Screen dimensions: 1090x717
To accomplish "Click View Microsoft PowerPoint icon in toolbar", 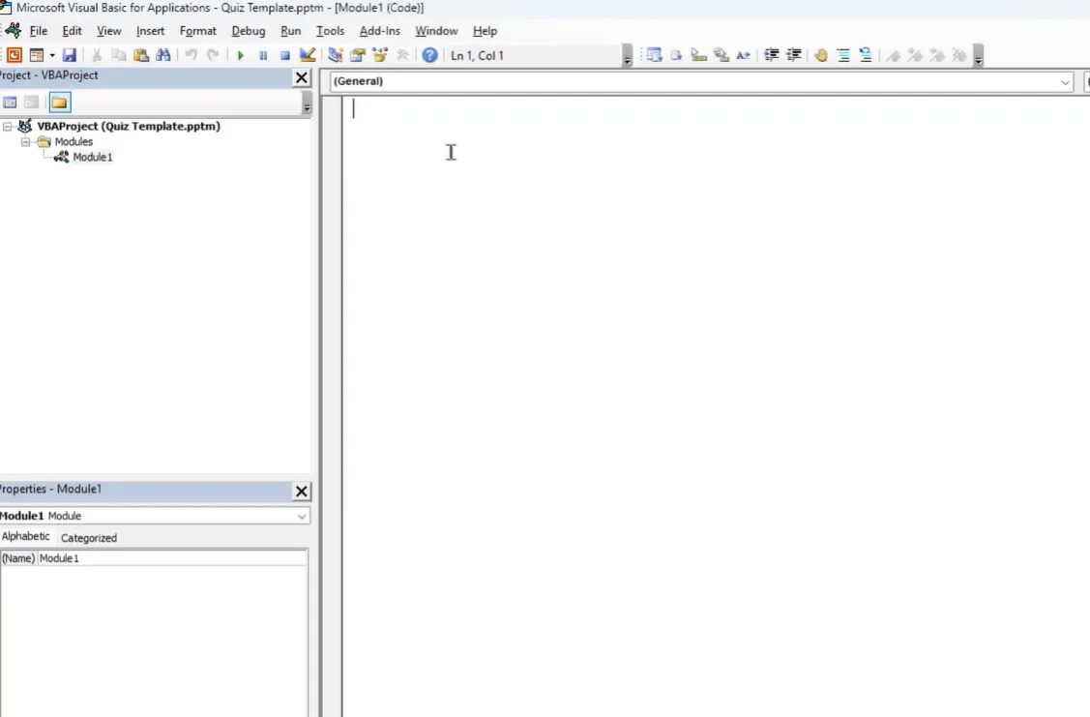I will [x=15, y=55].
